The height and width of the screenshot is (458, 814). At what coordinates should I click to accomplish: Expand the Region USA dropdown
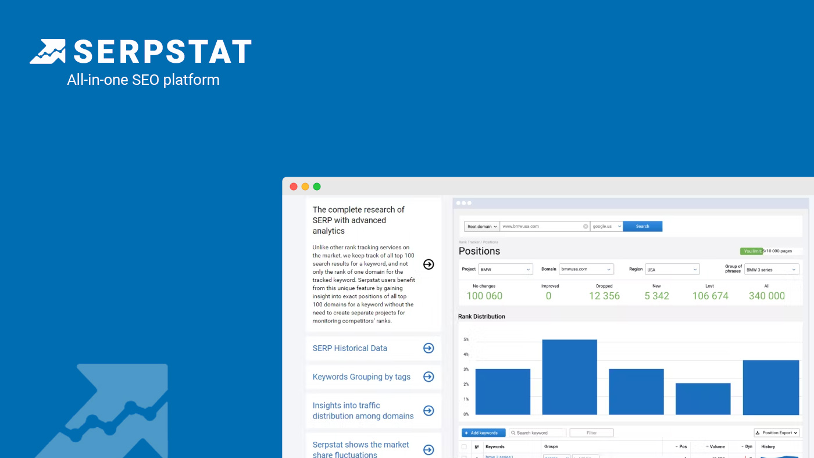[x=672, y=269]
